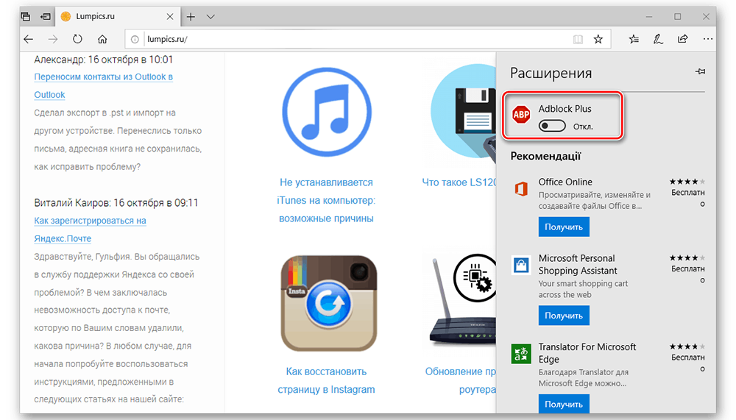Open Как восстановить страницу в Instagram
The image size is (736, 420).
point(326,380)
